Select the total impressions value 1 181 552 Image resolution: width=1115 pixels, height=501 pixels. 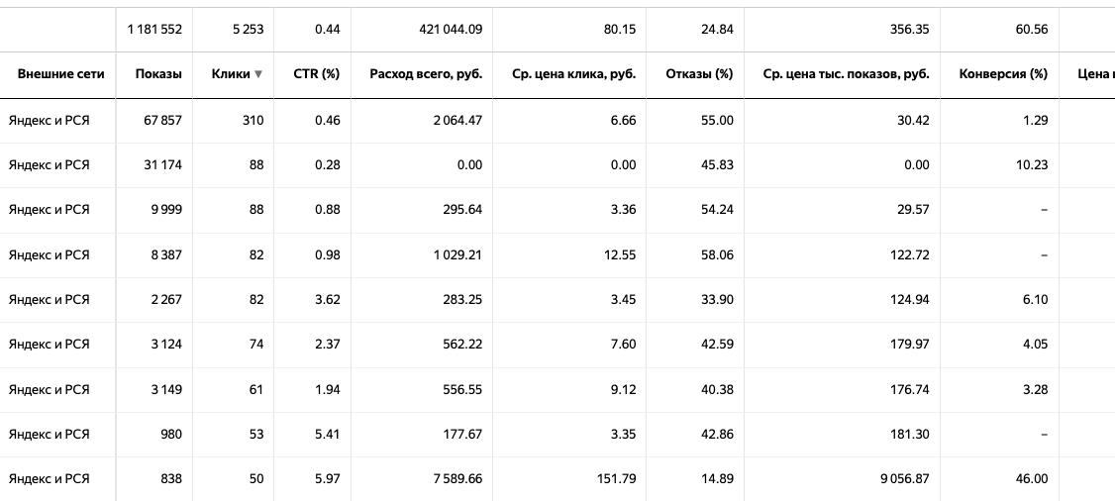pos(154,30)
